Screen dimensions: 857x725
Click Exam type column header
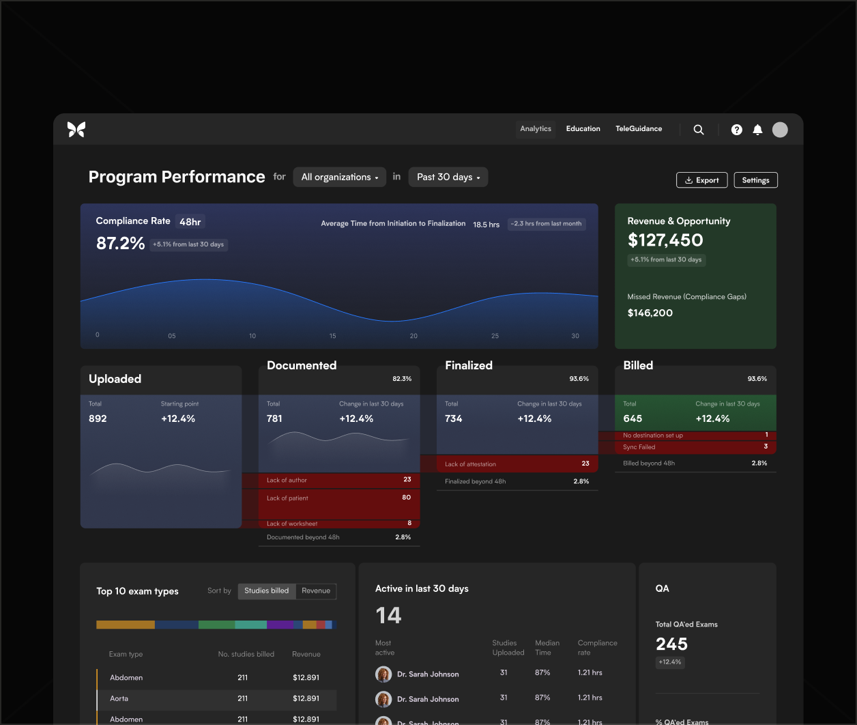pyautogui.click(x=126, y=654)
